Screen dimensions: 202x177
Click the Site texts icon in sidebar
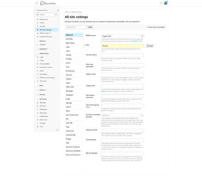[38, 81]
